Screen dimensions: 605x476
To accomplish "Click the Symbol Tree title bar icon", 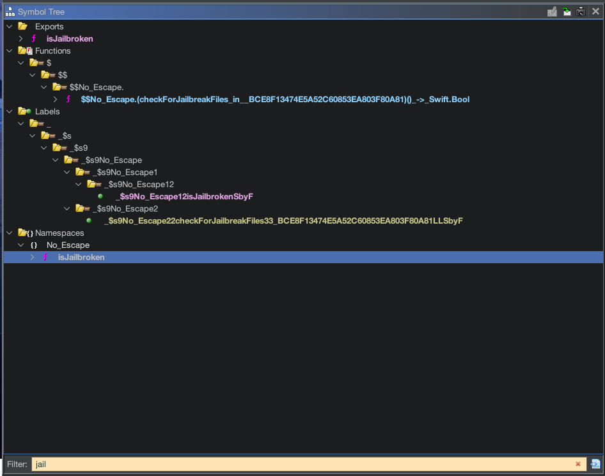I will click(x=10, y=12).
